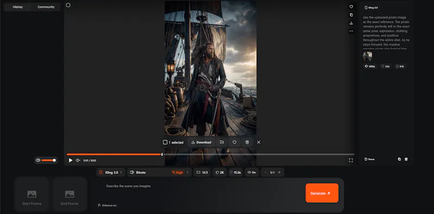The height and width of the screenshot is (214, 434).
Task: Copy the video using the copy icon beside the preview
Action: point(351,15)
